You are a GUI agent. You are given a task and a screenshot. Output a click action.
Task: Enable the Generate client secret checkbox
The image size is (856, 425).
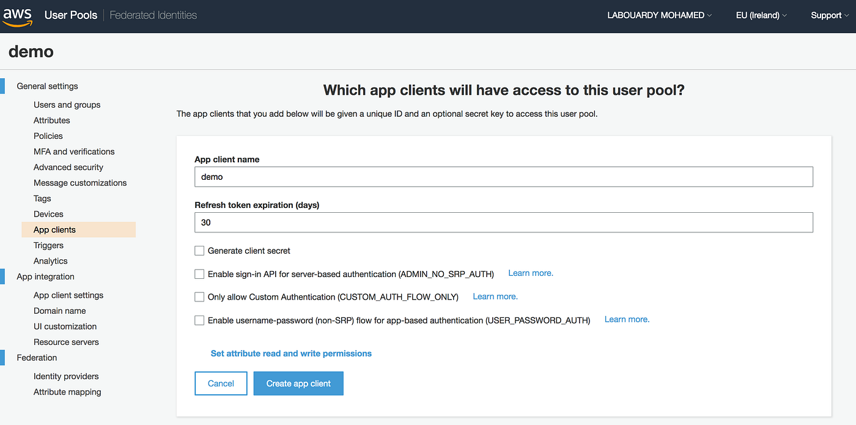pos(199,251)
